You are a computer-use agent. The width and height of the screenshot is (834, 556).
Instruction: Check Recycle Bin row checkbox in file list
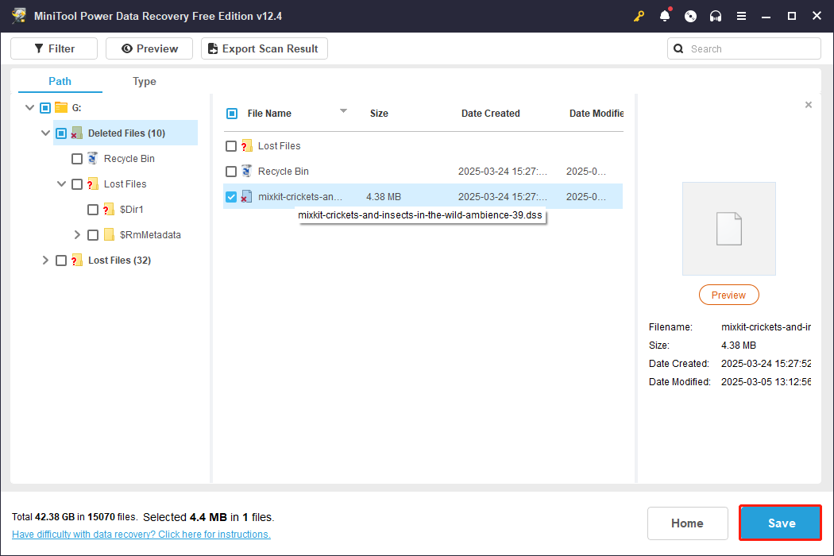click(x=231, y=172)
